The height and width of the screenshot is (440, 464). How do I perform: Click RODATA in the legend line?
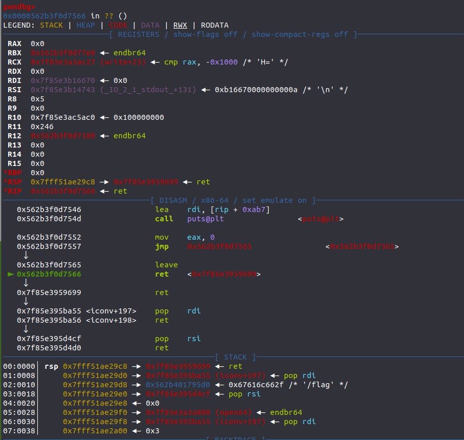pos(214,25)
